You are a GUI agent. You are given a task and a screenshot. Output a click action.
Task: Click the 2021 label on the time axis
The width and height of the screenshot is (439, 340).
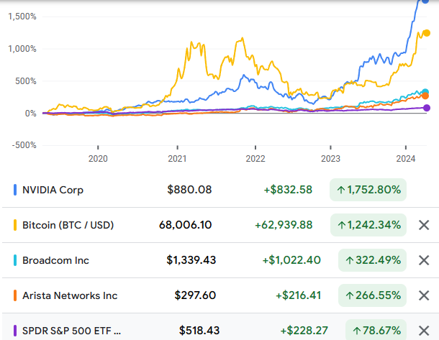(177, 159)
